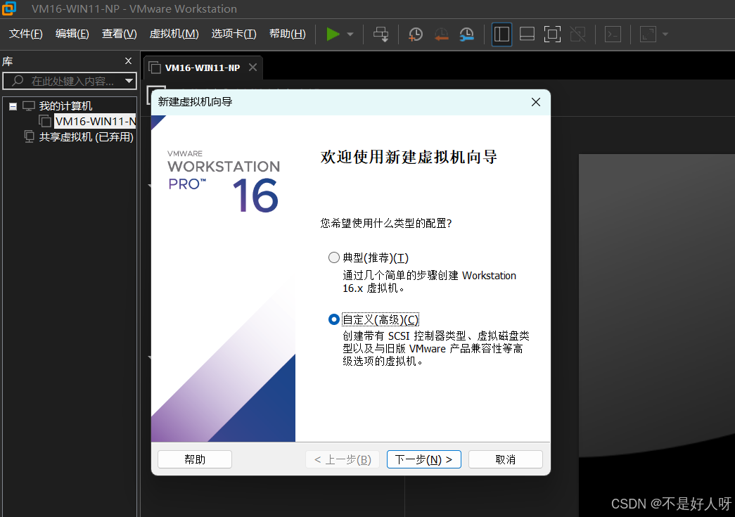735x517 pixels.
Task: Click the green Power On play icon
Action: pyautogui.click(x=333, y=34)
